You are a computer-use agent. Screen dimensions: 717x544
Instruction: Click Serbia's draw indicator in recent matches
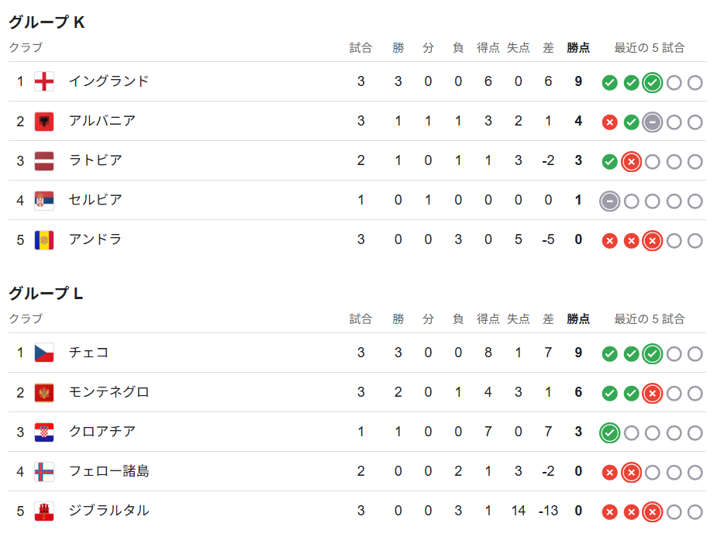click(609, 201)
